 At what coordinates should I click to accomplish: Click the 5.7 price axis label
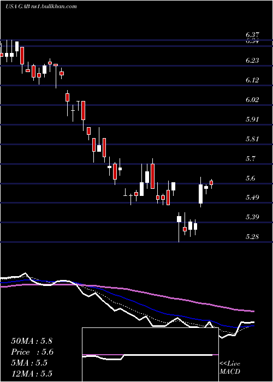tap(250, 159)
